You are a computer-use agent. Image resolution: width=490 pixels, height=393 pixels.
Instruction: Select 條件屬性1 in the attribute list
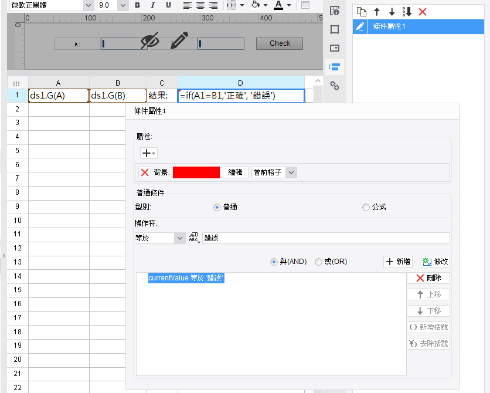(x=390, y=26)
